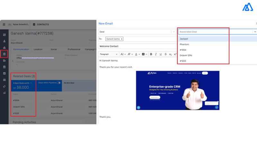
Task: Open the person icon below the dashboard icon
Action: pyautogui.click(x=4, y=41)
